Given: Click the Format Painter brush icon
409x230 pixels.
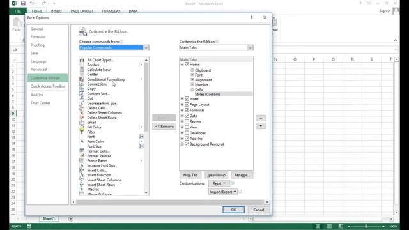Looking at the screenshot, I should tap(82, 156).
